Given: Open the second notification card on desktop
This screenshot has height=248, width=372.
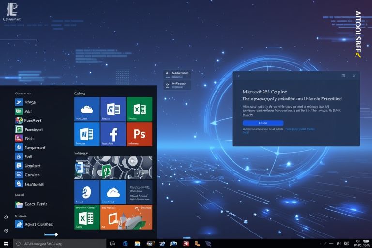Looking at the screenshot, I should point(177,85).
